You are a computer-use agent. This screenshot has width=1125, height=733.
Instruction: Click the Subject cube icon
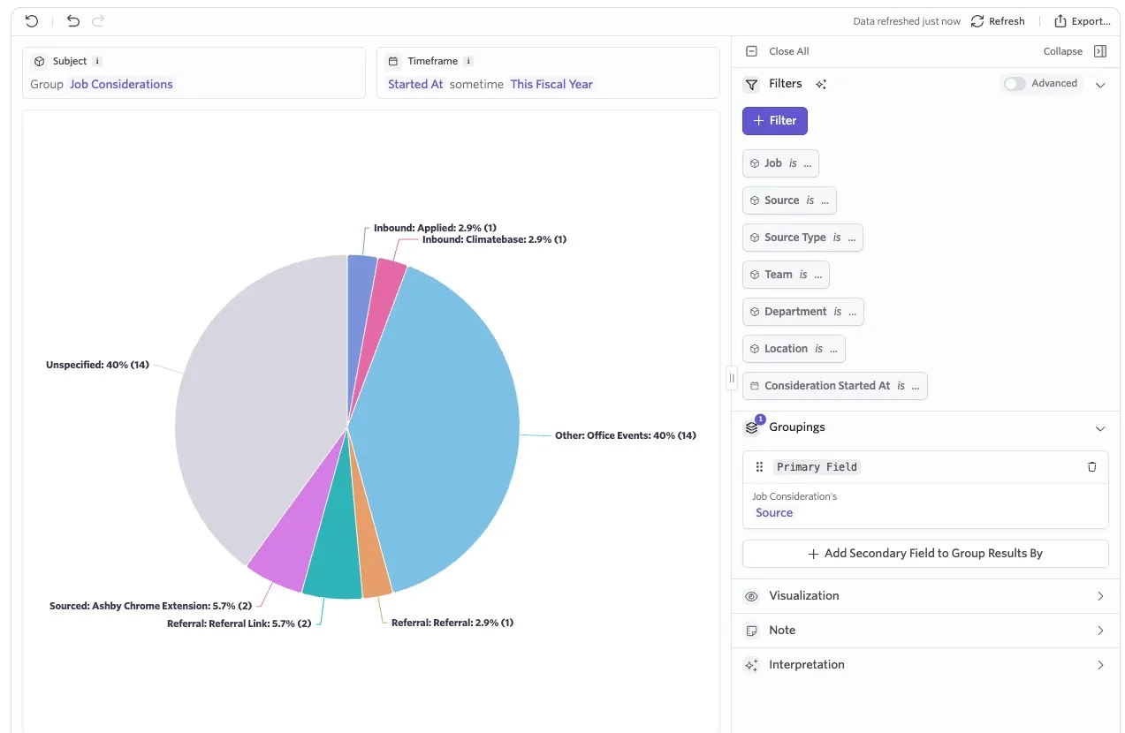[39, 62]
